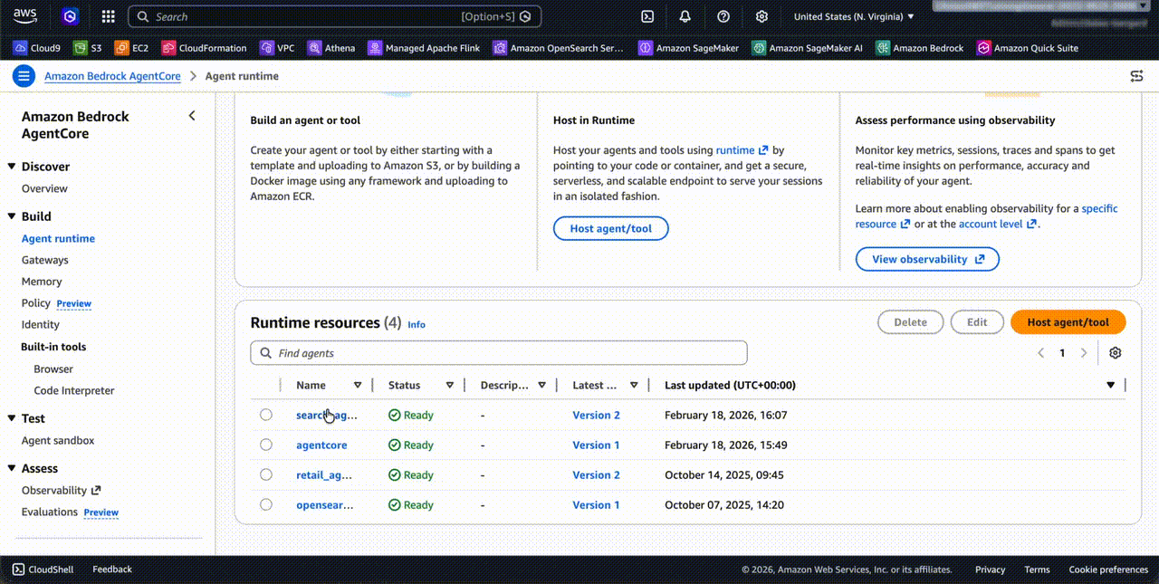The height and width of the screenshot is (584, 1159).
Task: Sort by the Name column arrow
Action: pos(358,385)
